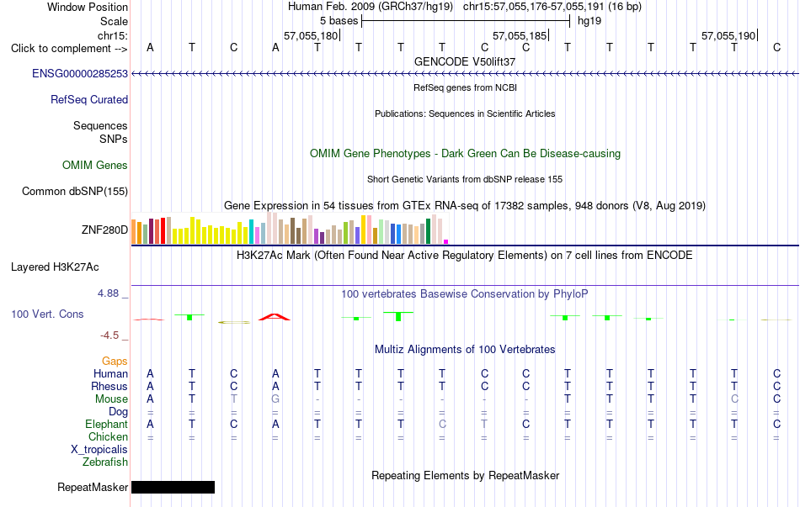The width and height of the screenshot is (800, 507).
Task: Click 'Publications: Sequences in Scientific Articles' title
Action: click(x=465, y=114)
